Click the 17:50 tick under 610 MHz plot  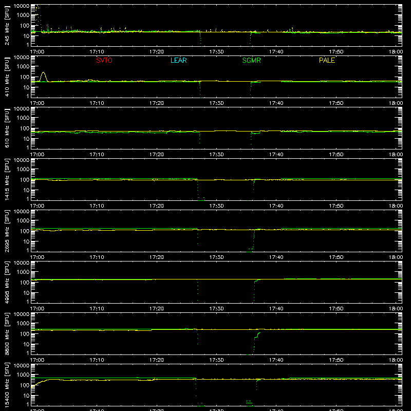point(336,155)
